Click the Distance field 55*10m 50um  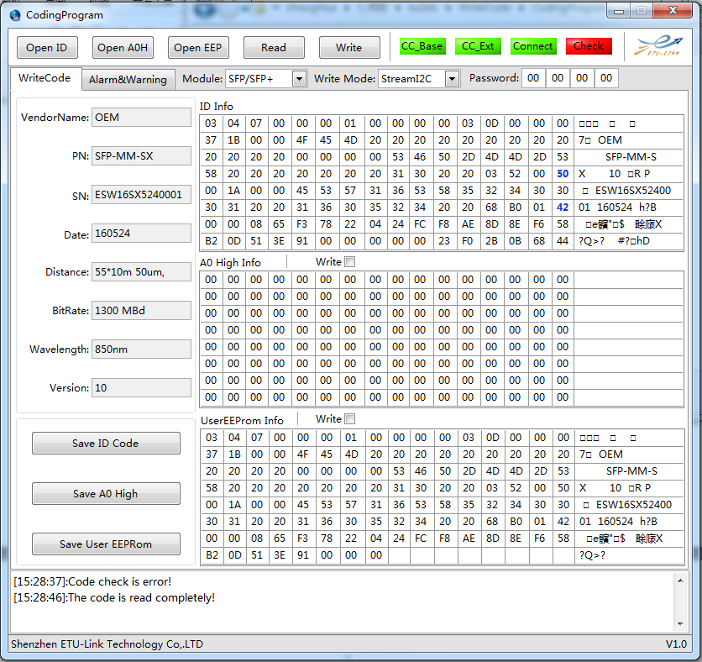coord(141,272)
